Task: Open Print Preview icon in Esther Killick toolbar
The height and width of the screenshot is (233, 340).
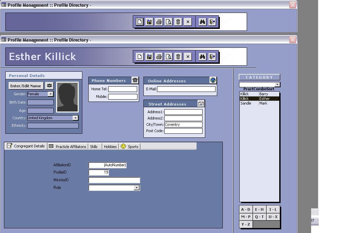Action: tap(168, 57)
